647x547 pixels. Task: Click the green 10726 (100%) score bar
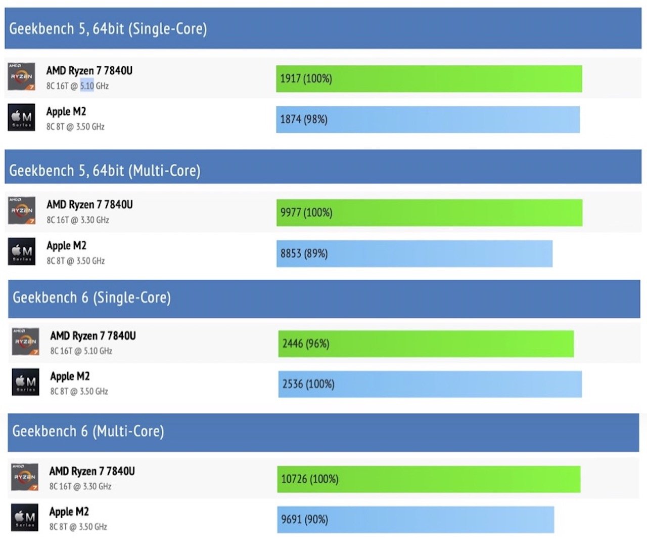[x=428, y=479]
